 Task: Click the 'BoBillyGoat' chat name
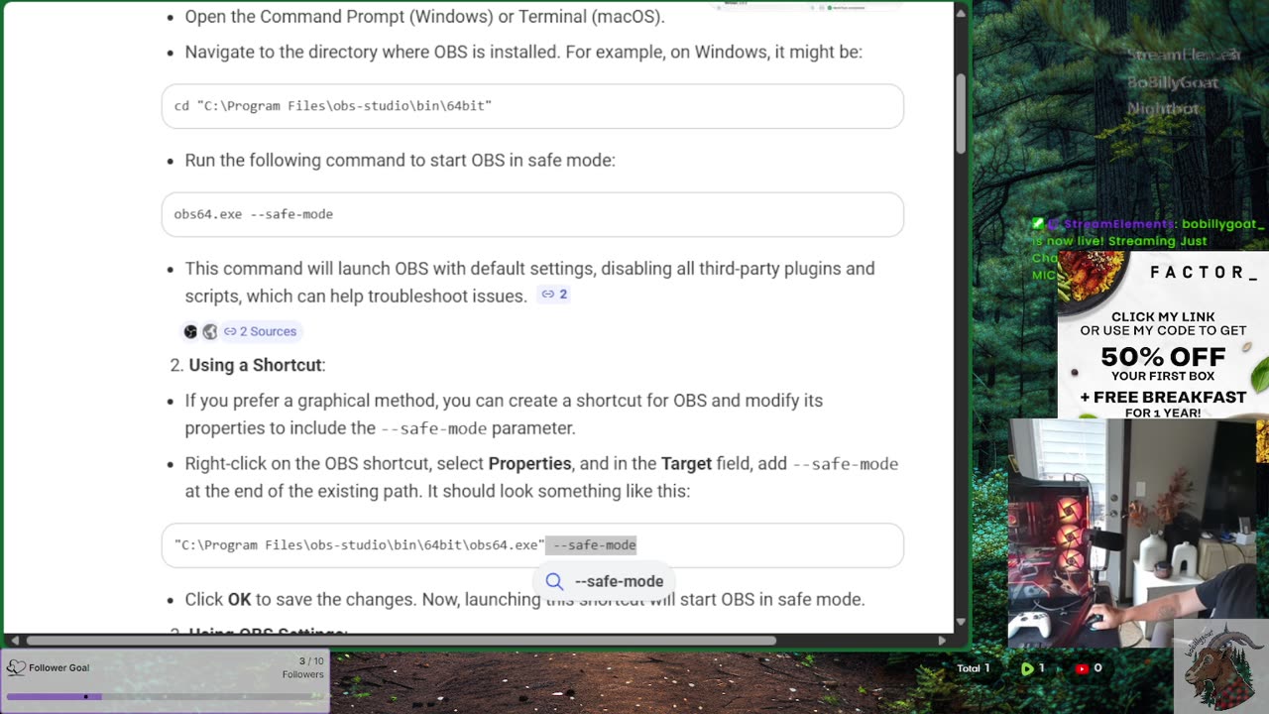pos(1172,82)
